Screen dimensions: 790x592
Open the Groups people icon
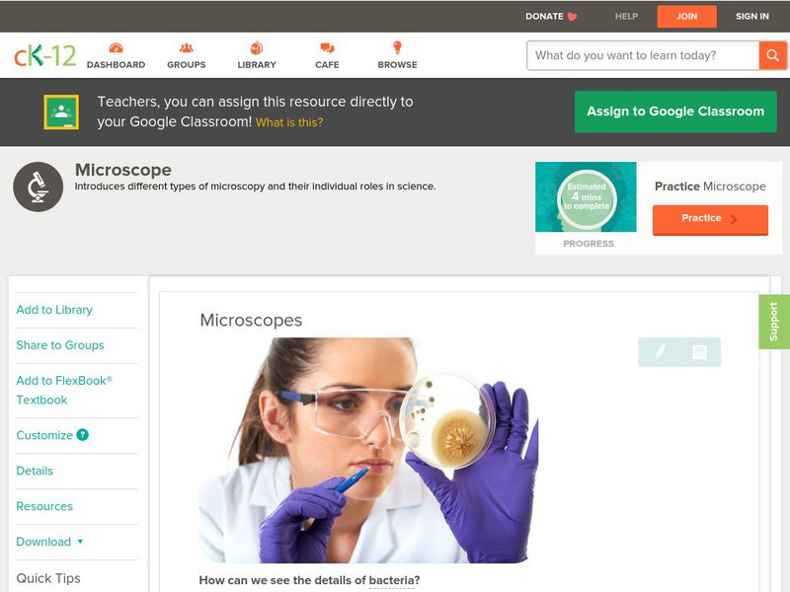[x=187, y=48]
